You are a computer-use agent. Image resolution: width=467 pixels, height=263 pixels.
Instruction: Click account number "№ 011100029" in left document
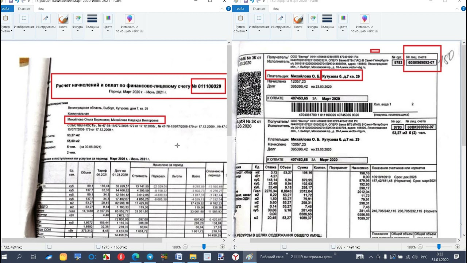pyautogui.click(x=209, y=86)
